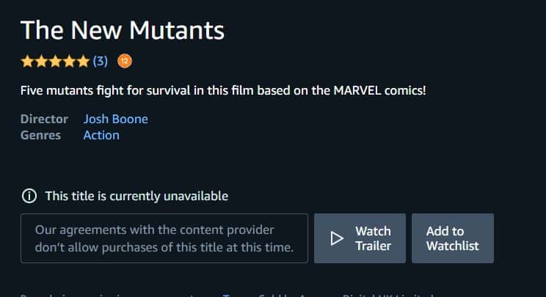Select the third star in the rating row
546x297 pixels.
pyautogui.click(x=55, y=62)
